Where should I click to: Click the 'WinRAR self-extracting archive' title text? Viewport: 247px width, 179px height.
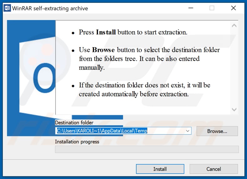50,8
